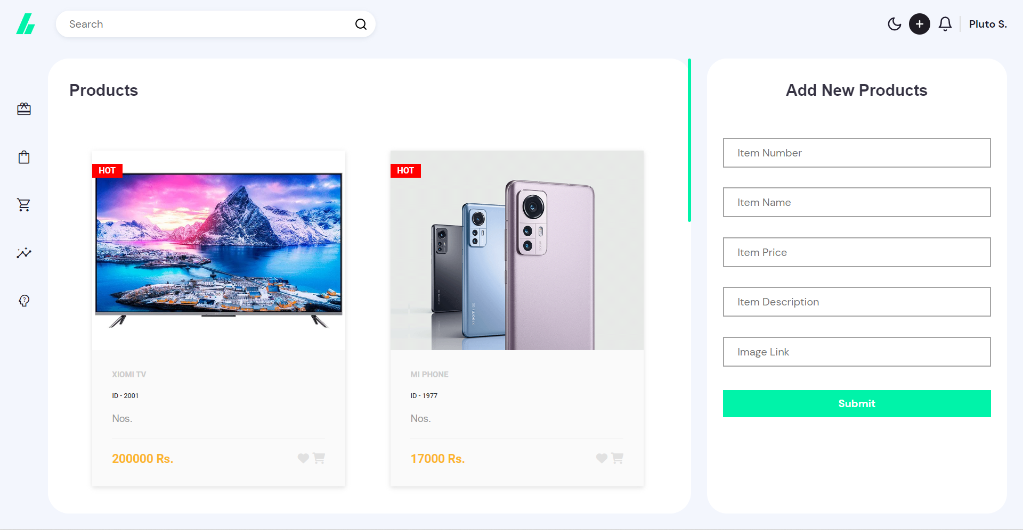1023x530 pixels.
Task: Add Xiomi TV to cart
Action: [319, 458]
